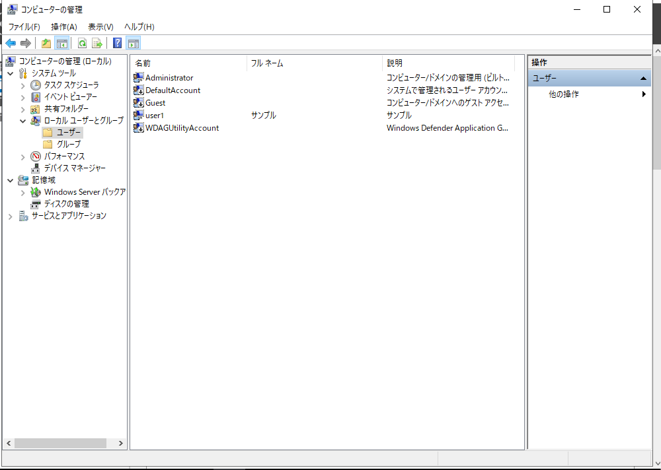Click the コンピューターの管理 title bar icon
The image size is (661, 470).
(x=12, y=9)
